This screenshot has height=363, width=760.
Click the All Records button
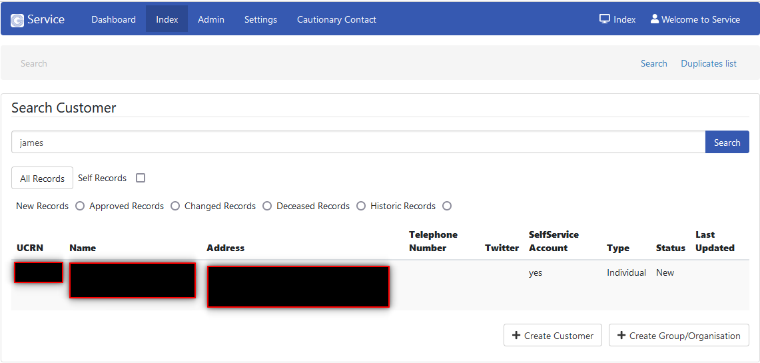[x=42, y=179]
